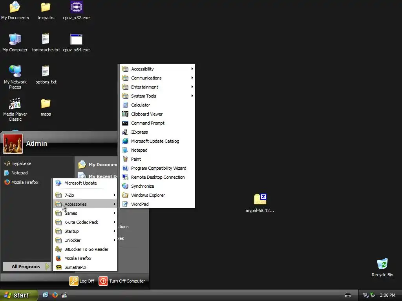The width and height of the screenshot is (402, 301).
Task: Open Paint from Accessories
Action: pos(157,159)
